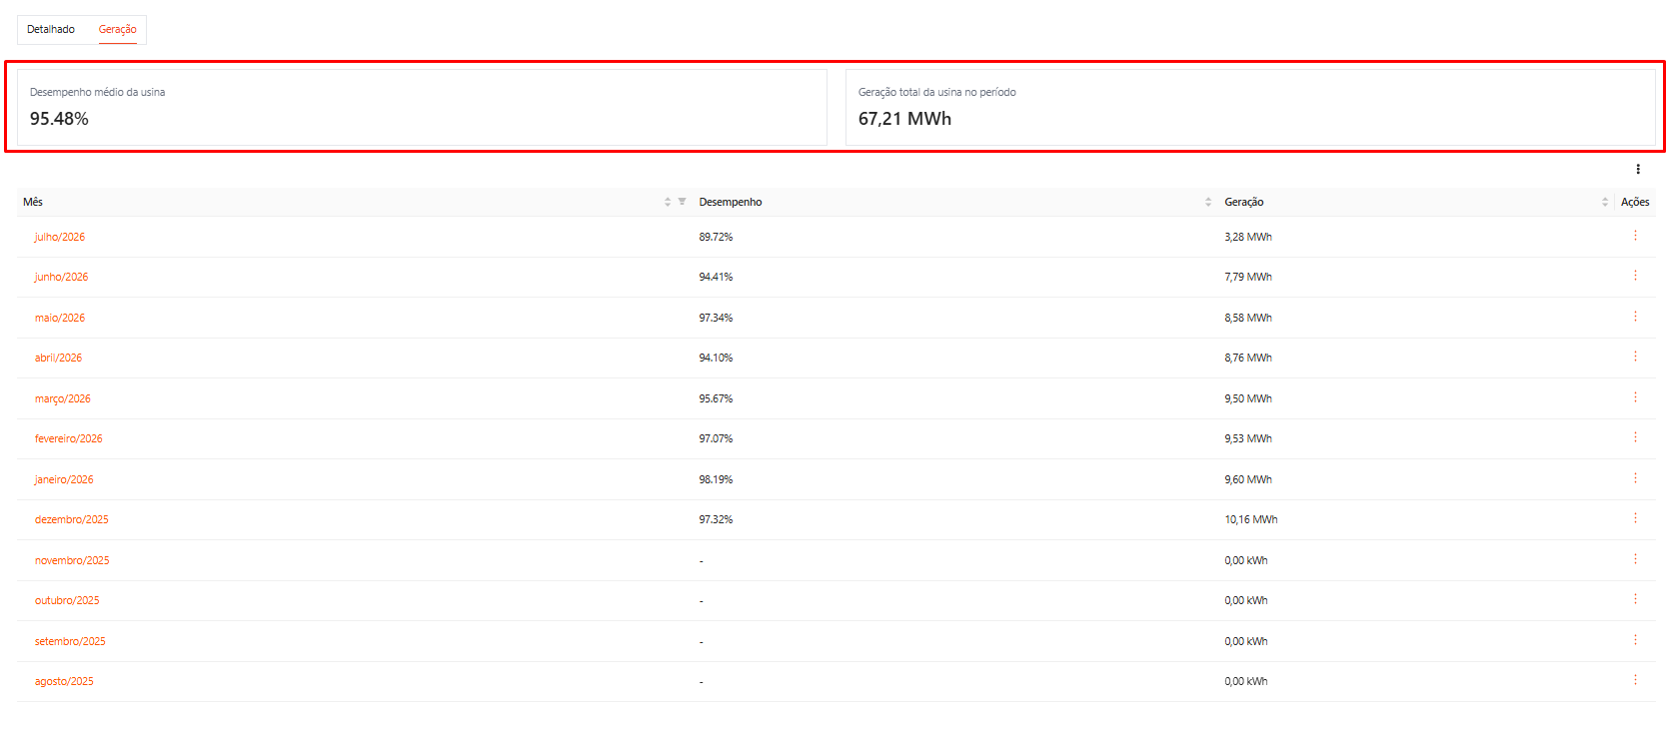
Task: Open actions menu for outubro/2025 row
Action: pyautogui.click(x=1635, y=599)
